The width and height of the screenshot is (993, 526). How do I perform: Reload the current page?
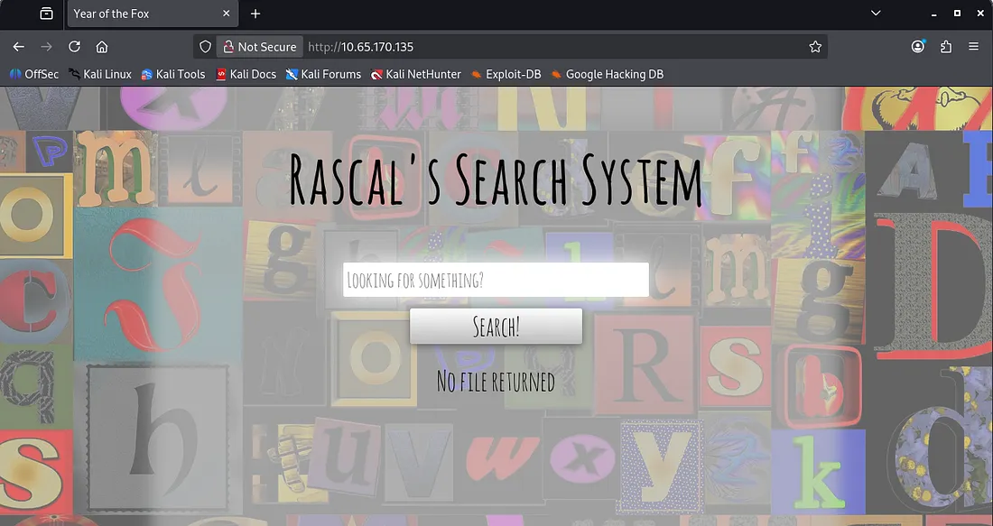coord(74,47)
